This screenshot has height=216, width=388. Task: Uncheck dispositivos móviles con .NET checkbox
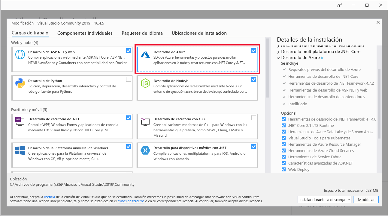click(254, 146)
